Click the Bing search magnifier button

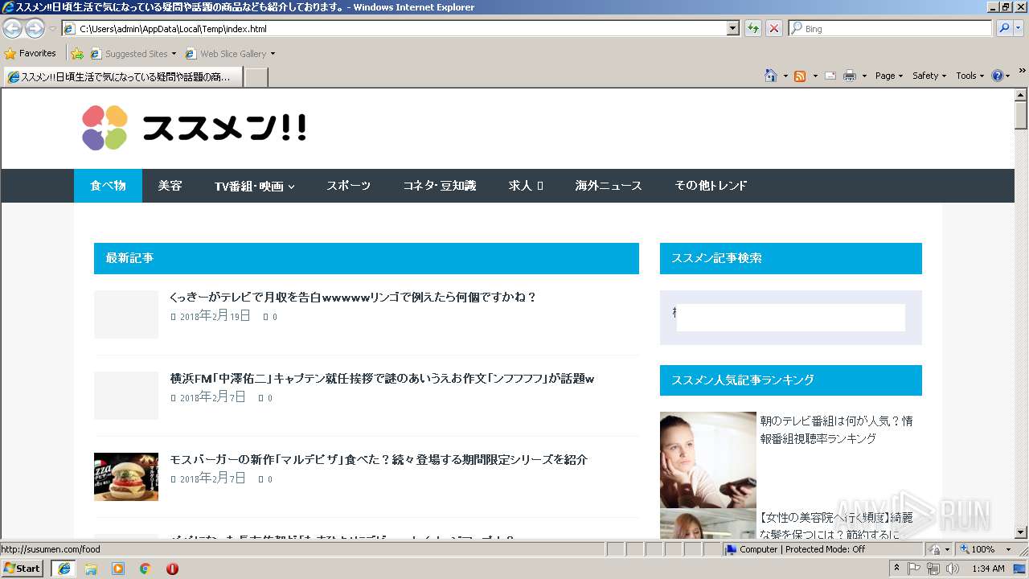(x=1004, y=28)
